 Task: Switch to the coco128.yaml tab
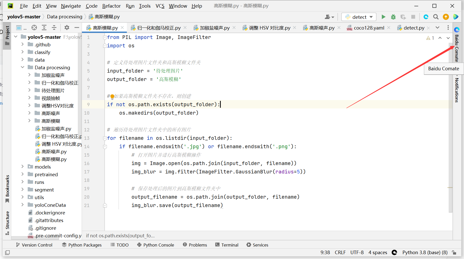(x=368, y=28)
